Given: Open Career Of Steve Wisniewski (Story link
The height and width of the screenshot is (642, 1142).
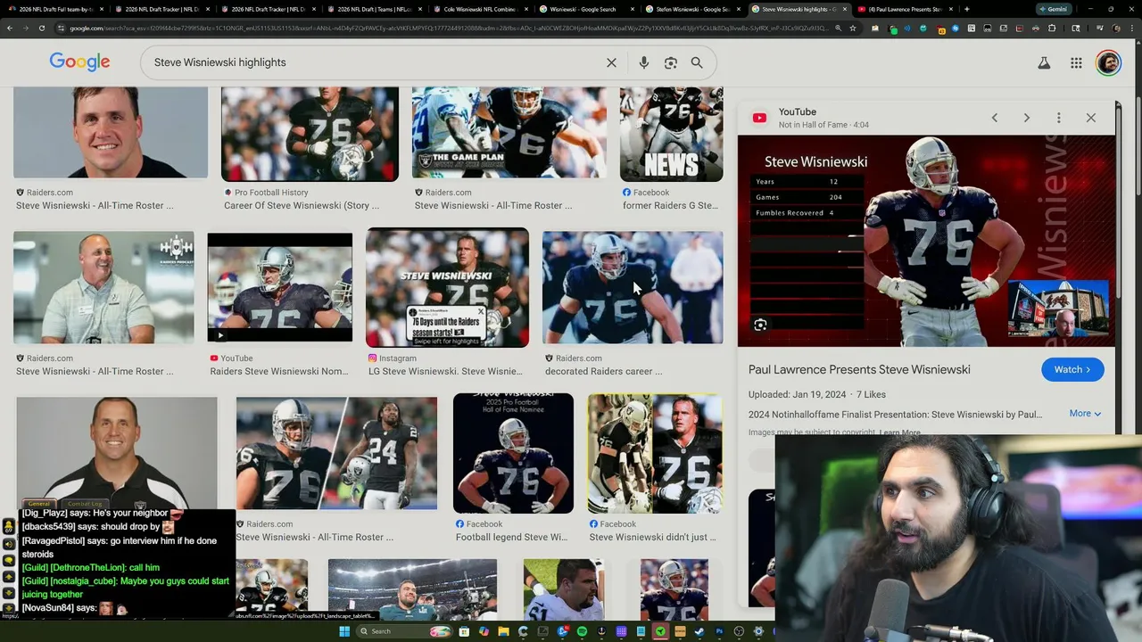Looking at the screenshot, I should [x=302, y=205].
